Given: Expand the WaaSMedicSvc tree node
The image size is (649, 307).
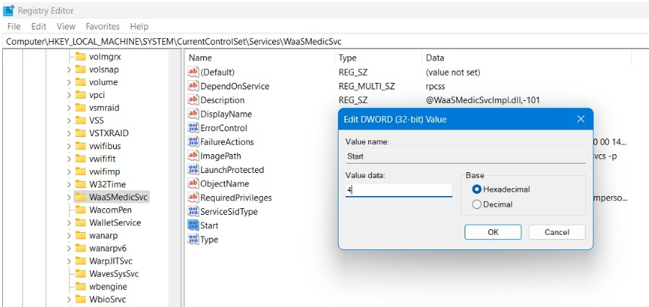Looking at the screenshot, I should coord(68,197).
